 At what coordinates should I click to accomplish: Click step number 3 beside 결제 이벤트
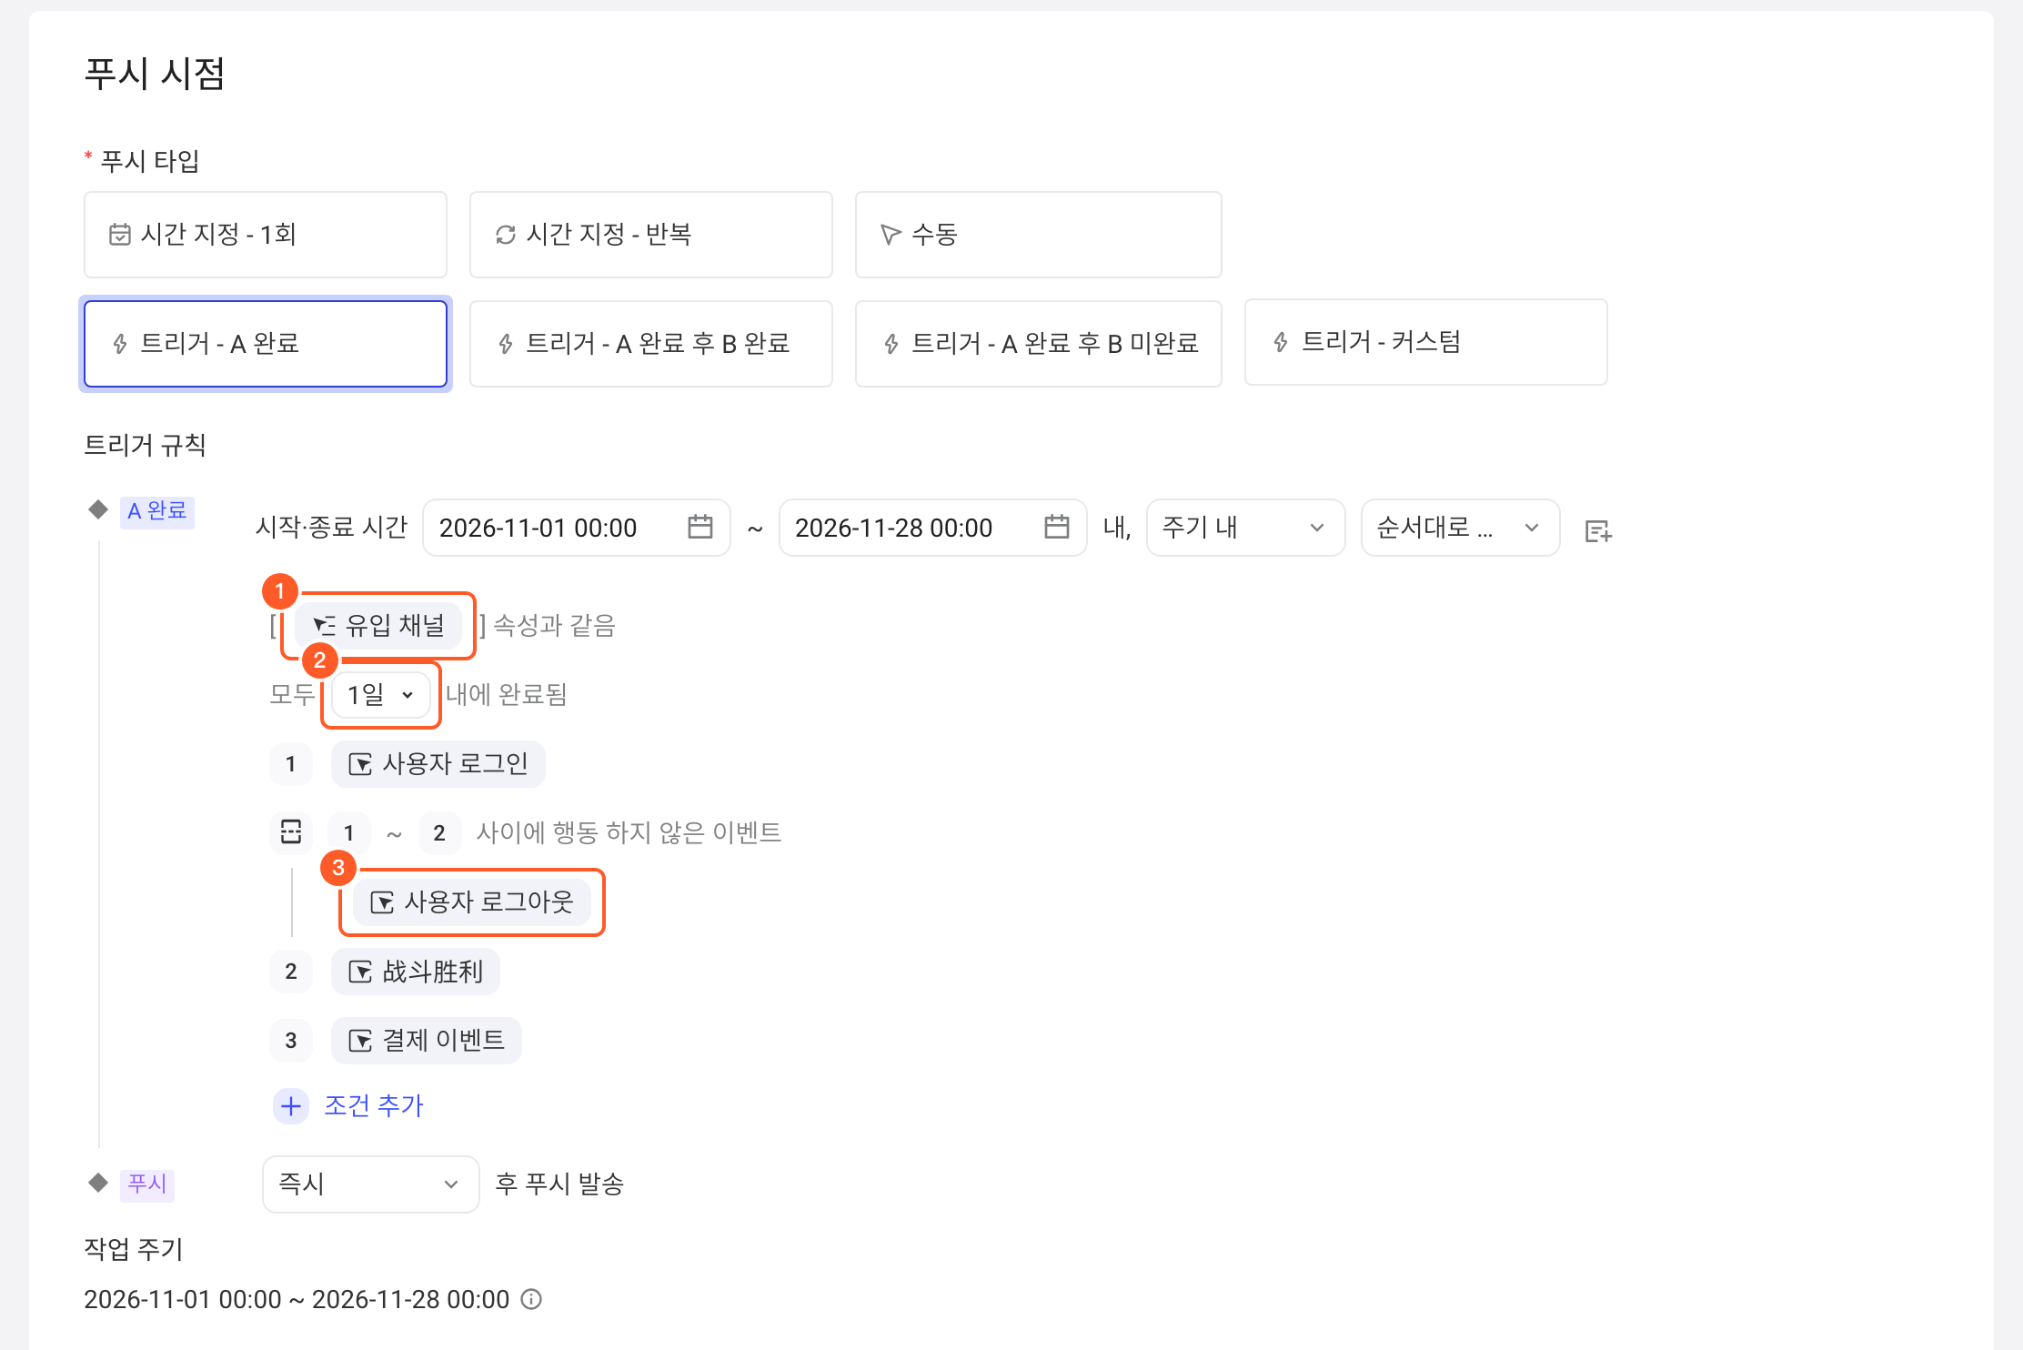point(291,1041)
